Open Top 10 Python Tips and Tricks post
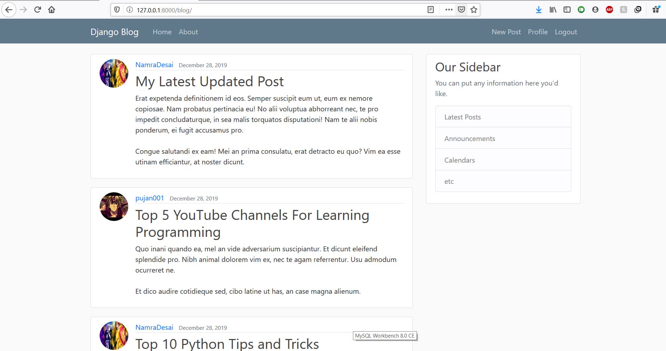 pos(227,344)
